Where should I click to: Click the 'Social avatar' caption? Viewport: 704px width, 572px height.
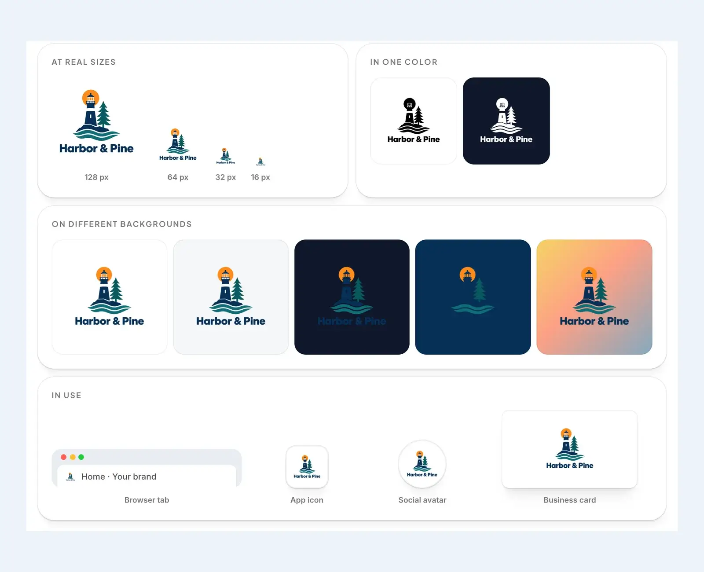pyautogui.click(x=422, y=500)
